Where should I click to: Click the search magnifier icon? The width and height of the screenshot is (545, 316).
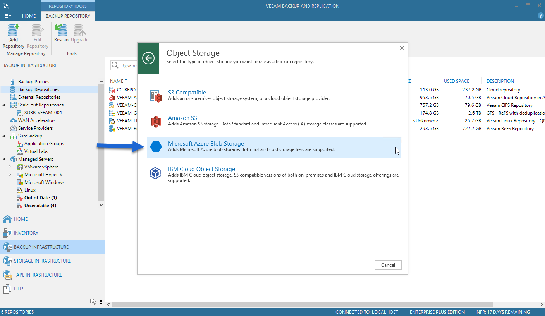(x=115, y=65)
